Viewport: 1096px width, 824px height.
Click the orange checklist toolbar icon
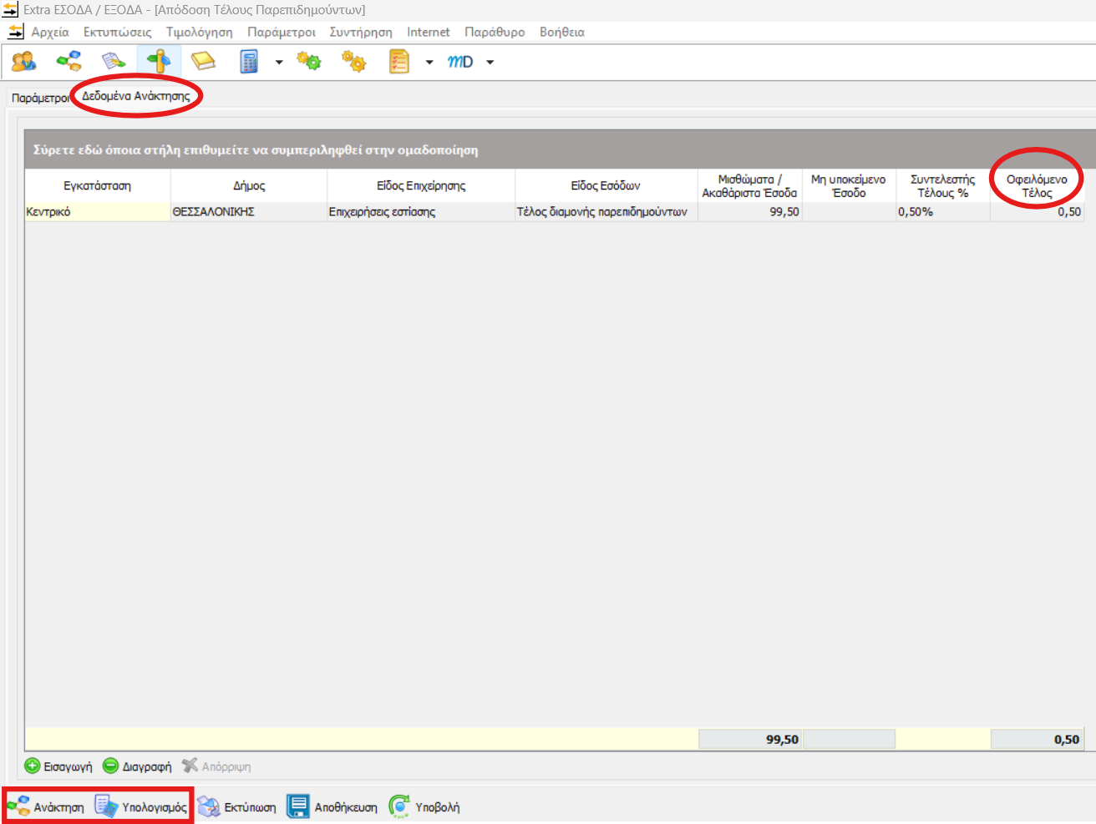click(x=399, y=62)
